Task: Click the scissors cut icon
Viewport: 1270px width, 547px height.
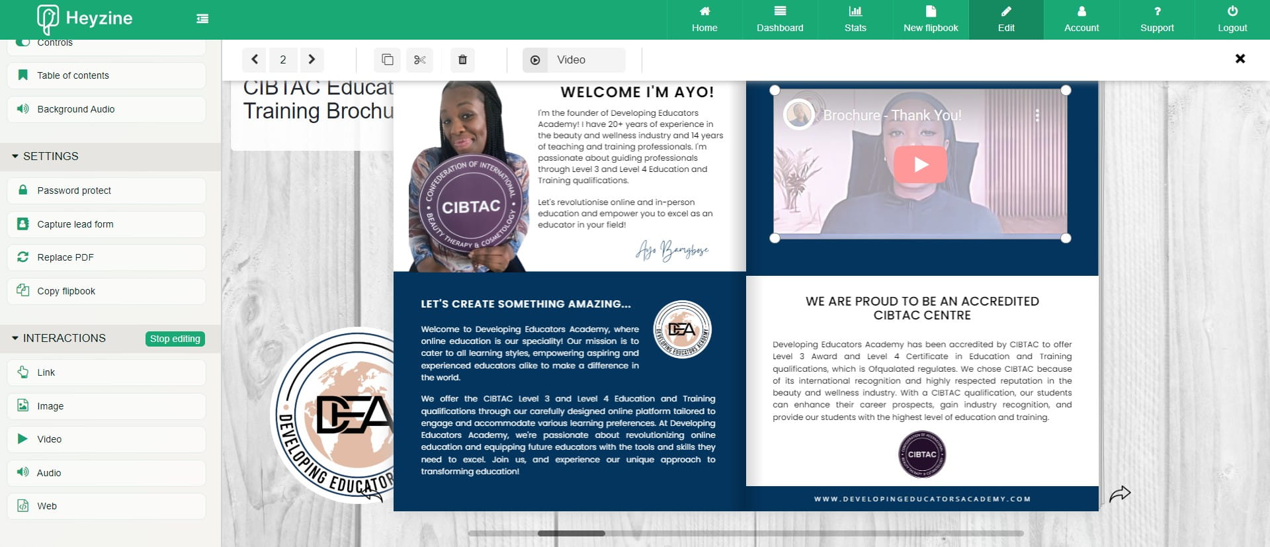Action: click(419, 60)
